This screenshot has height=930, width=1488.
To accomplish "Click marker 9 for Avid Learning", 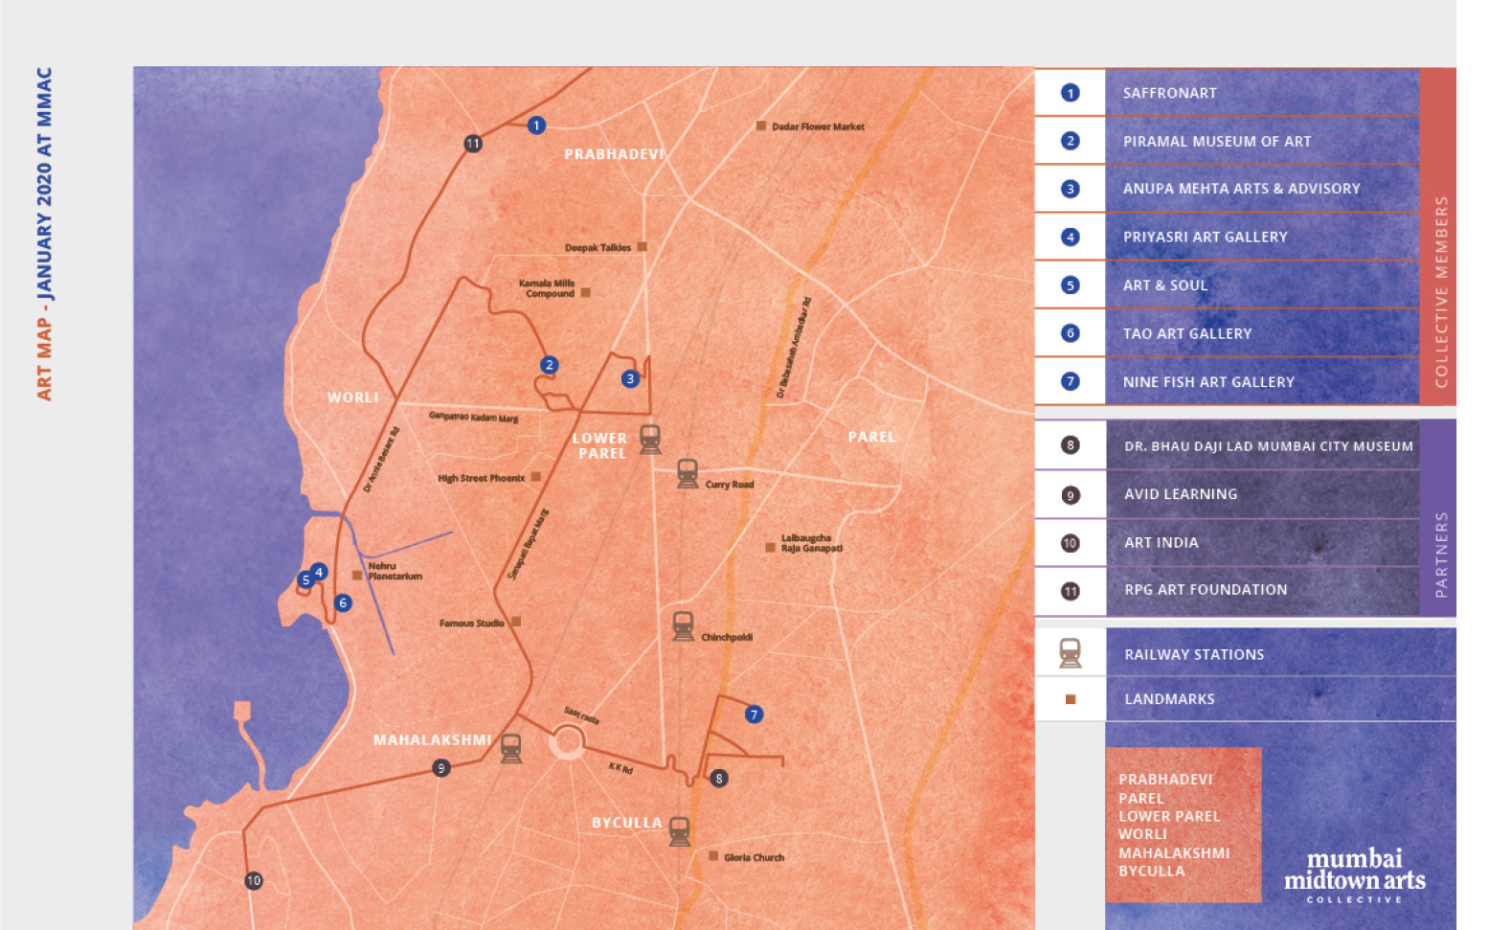I will click(x=440, y=767).
